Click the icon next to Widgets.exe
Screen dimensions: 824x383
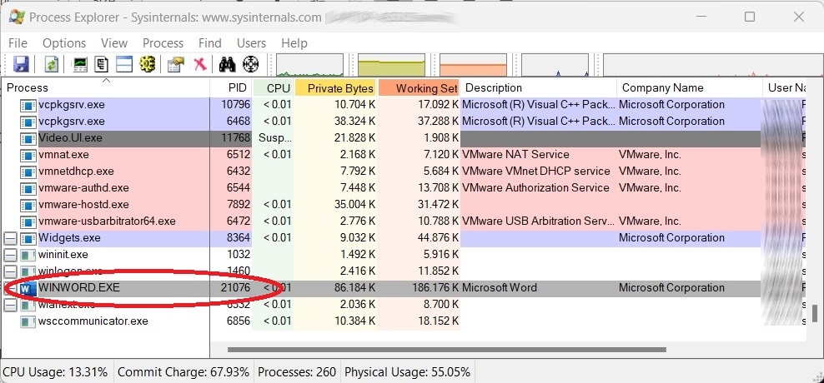click(x=27, y=238)
